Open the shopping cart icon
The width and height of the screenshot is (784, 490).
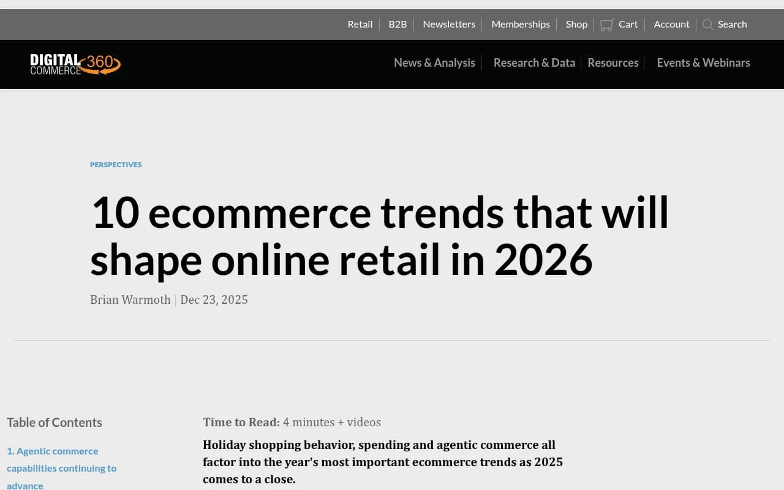coord(607,24)
